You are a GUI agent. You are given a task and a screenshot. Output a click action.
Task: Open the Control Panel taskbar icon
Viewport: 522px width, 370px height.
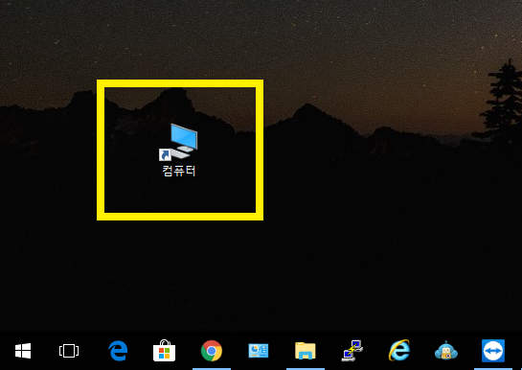[259, 351]
